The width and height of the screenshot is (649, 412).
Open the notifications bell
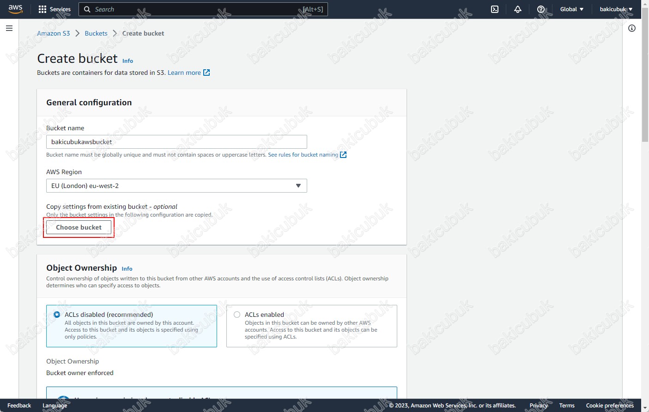[518, 9]
